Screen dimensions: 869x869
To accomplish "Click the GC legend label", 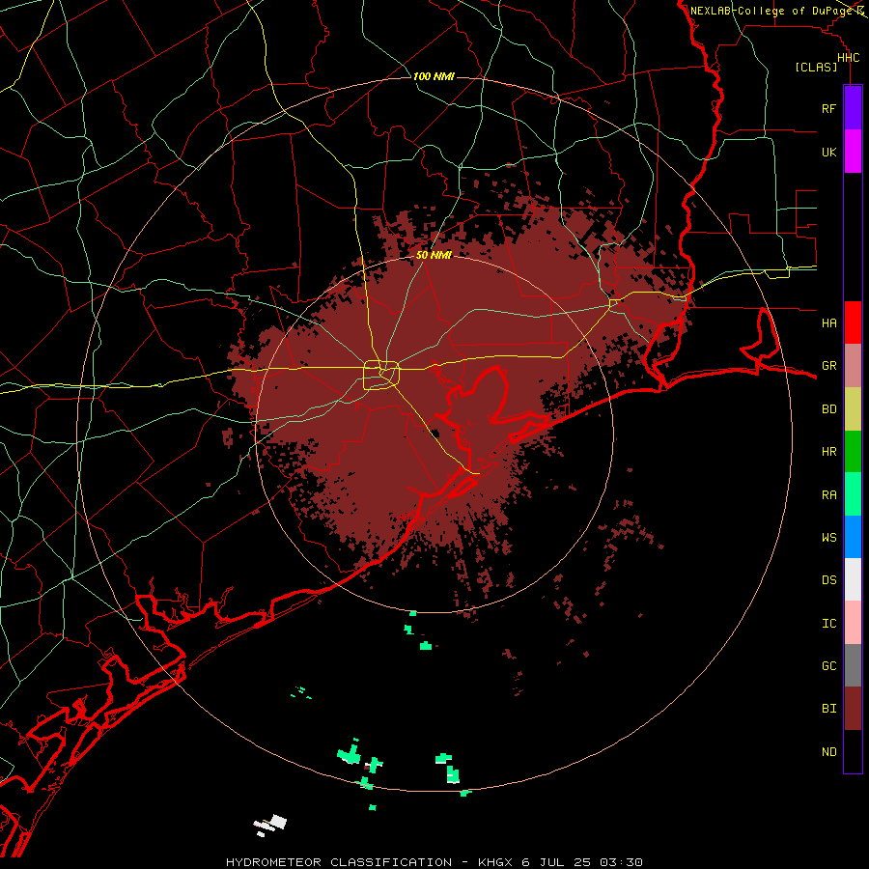I will (x=828, y=665).
